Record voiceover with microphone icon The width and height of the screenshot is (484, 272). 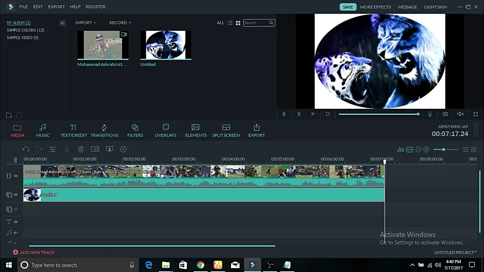tap(430, 114)
